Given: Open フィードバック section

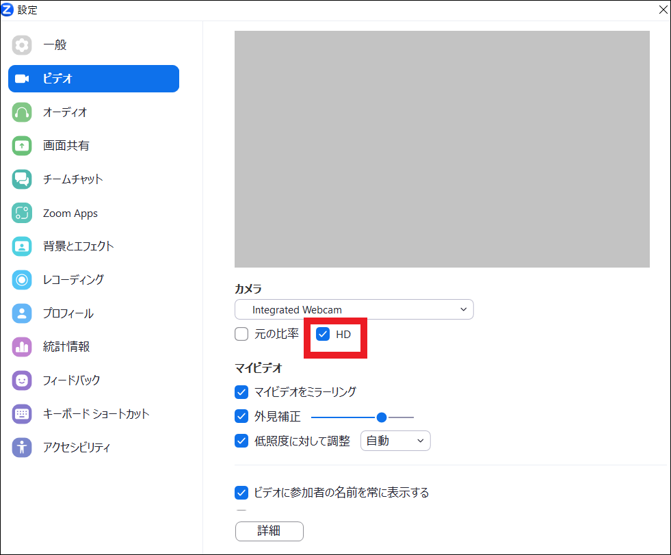Looking at the screenshot, I should click(x=94, y=380).
